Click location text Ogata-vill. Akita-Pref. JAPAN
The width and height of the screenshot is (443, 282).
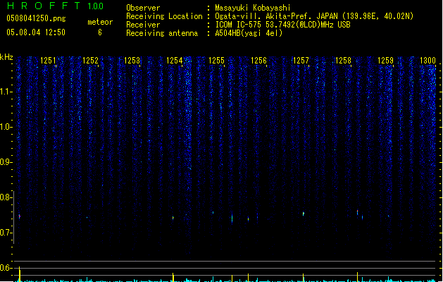click(276, 16)
